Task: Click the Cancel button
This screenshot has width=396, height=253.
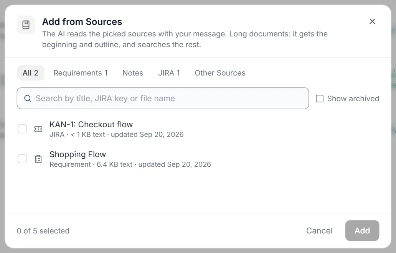Action: (319, 230)
